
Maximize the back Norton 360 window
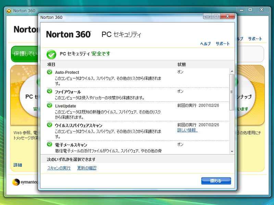(x=250, y=10)
